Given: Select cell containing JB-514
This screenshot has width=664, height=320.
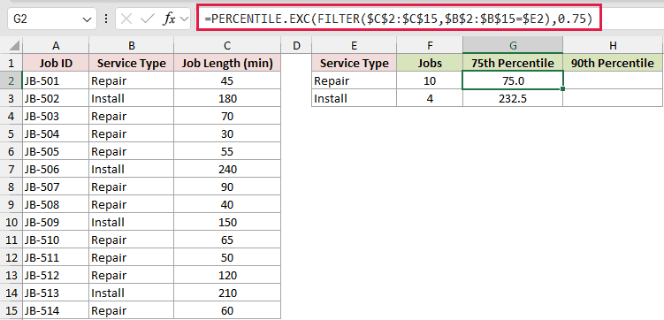Looking at the screenshot, I should (56, 310).
